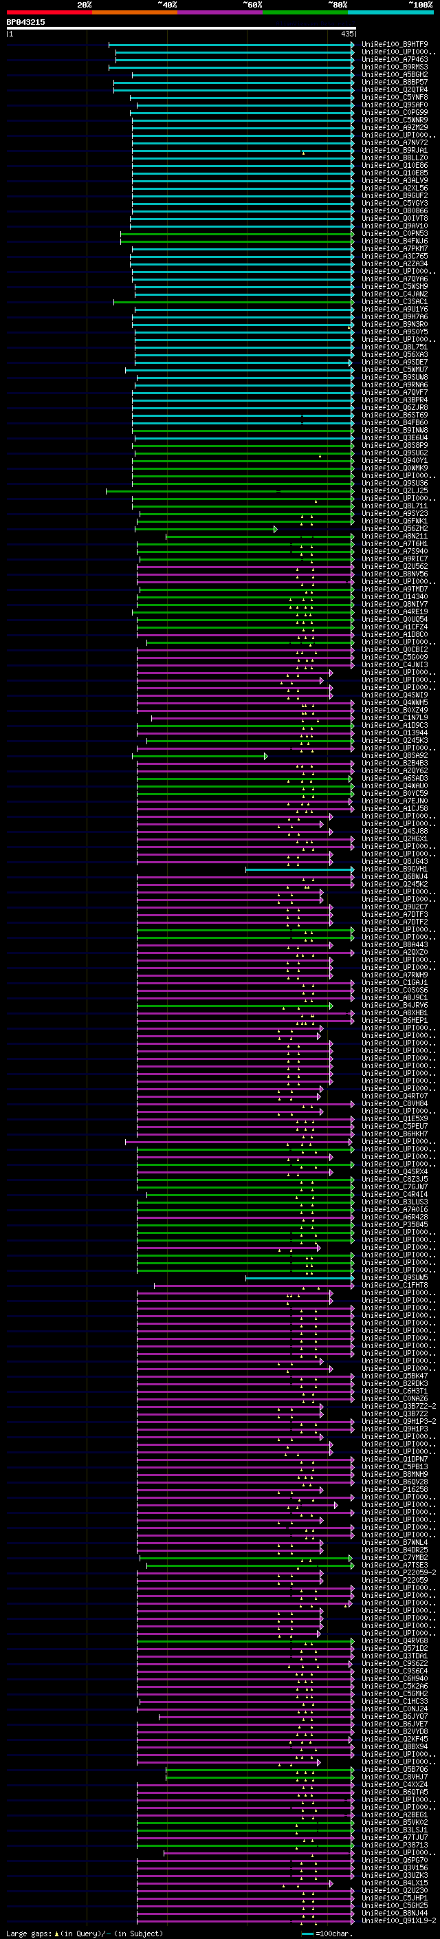Select the UniRef100_O13944 label

point(395,733)
